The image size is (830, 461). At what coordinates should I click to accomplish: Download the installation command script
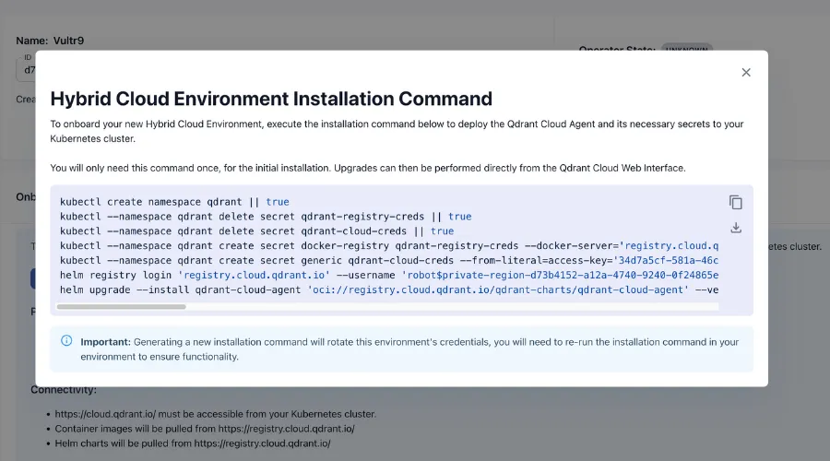tap(736, 228)
